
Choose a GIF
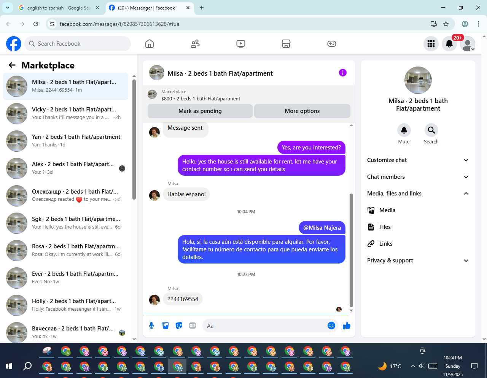click(x=193, y=326)
